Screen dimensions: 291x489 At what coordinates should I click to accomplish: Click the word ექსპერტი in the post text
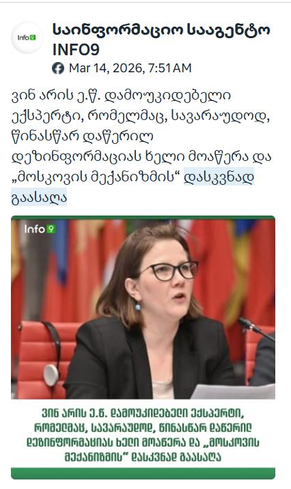coord(47,116)
